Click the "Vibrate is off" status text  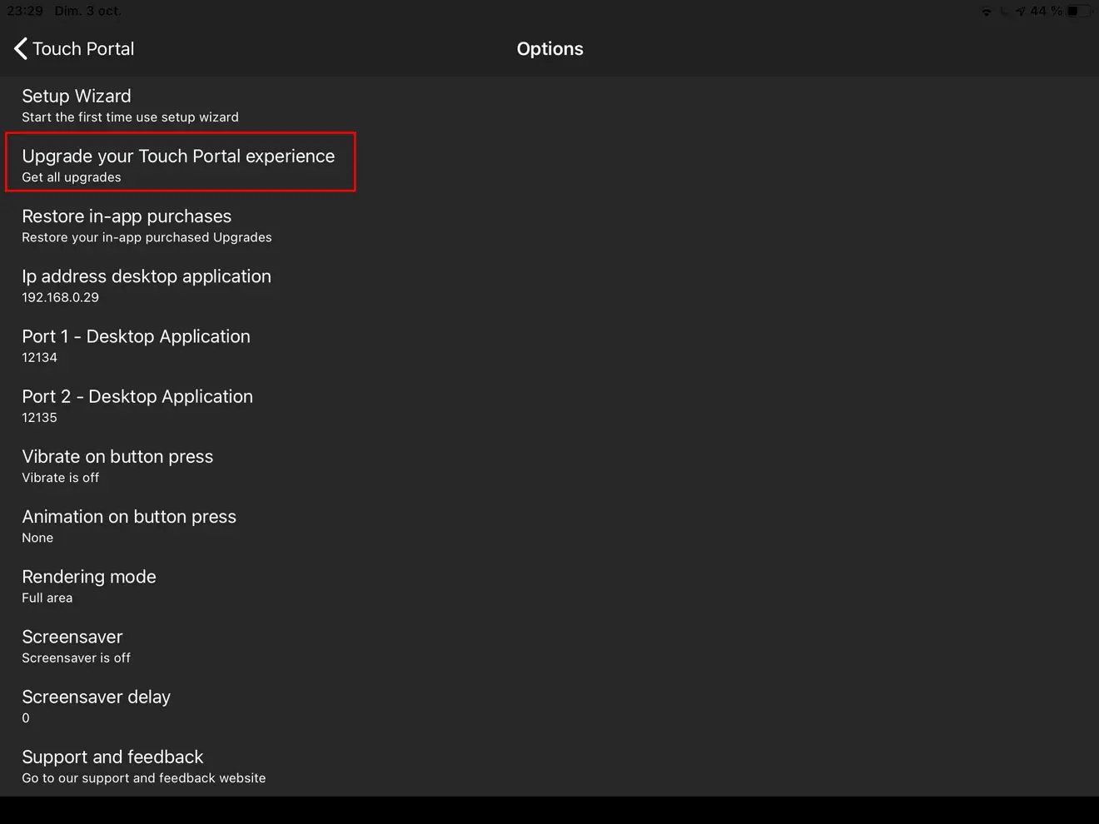[60, 478]
